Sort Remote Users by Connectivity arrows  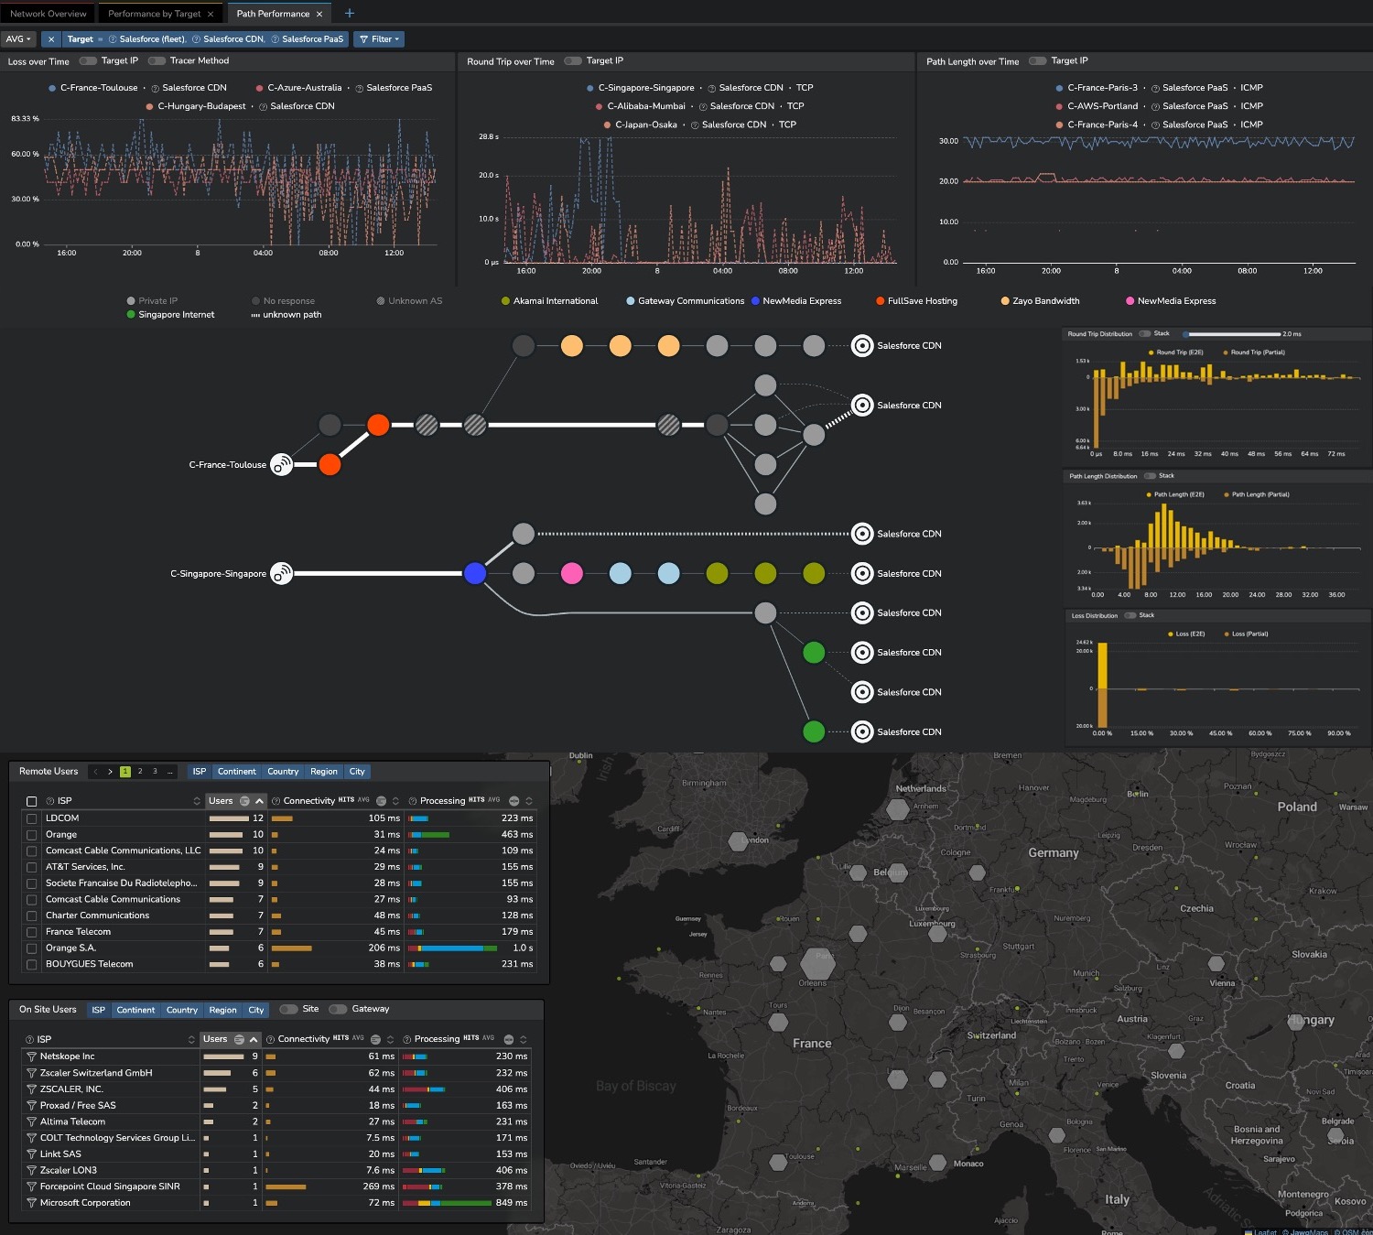pyautogui.click(x=396, y=801)
